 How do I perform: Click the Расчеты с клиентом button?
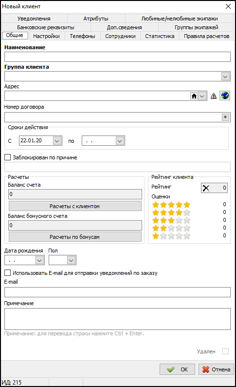point(75,206)
